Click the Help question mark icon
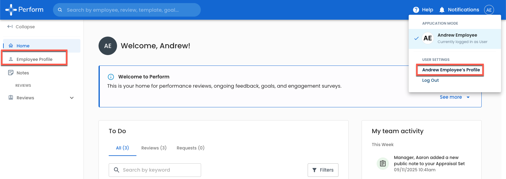Image resolution: width=506 pixels, height=179 pixels. (416, 10)
